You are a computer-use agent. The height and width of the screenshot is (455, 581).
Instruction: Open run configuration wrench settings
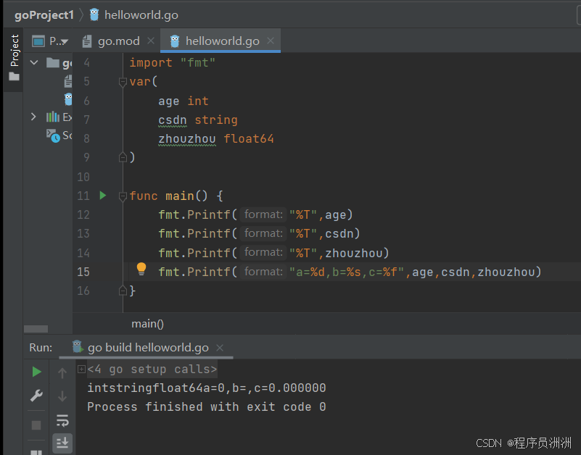[x=36, y=396]
